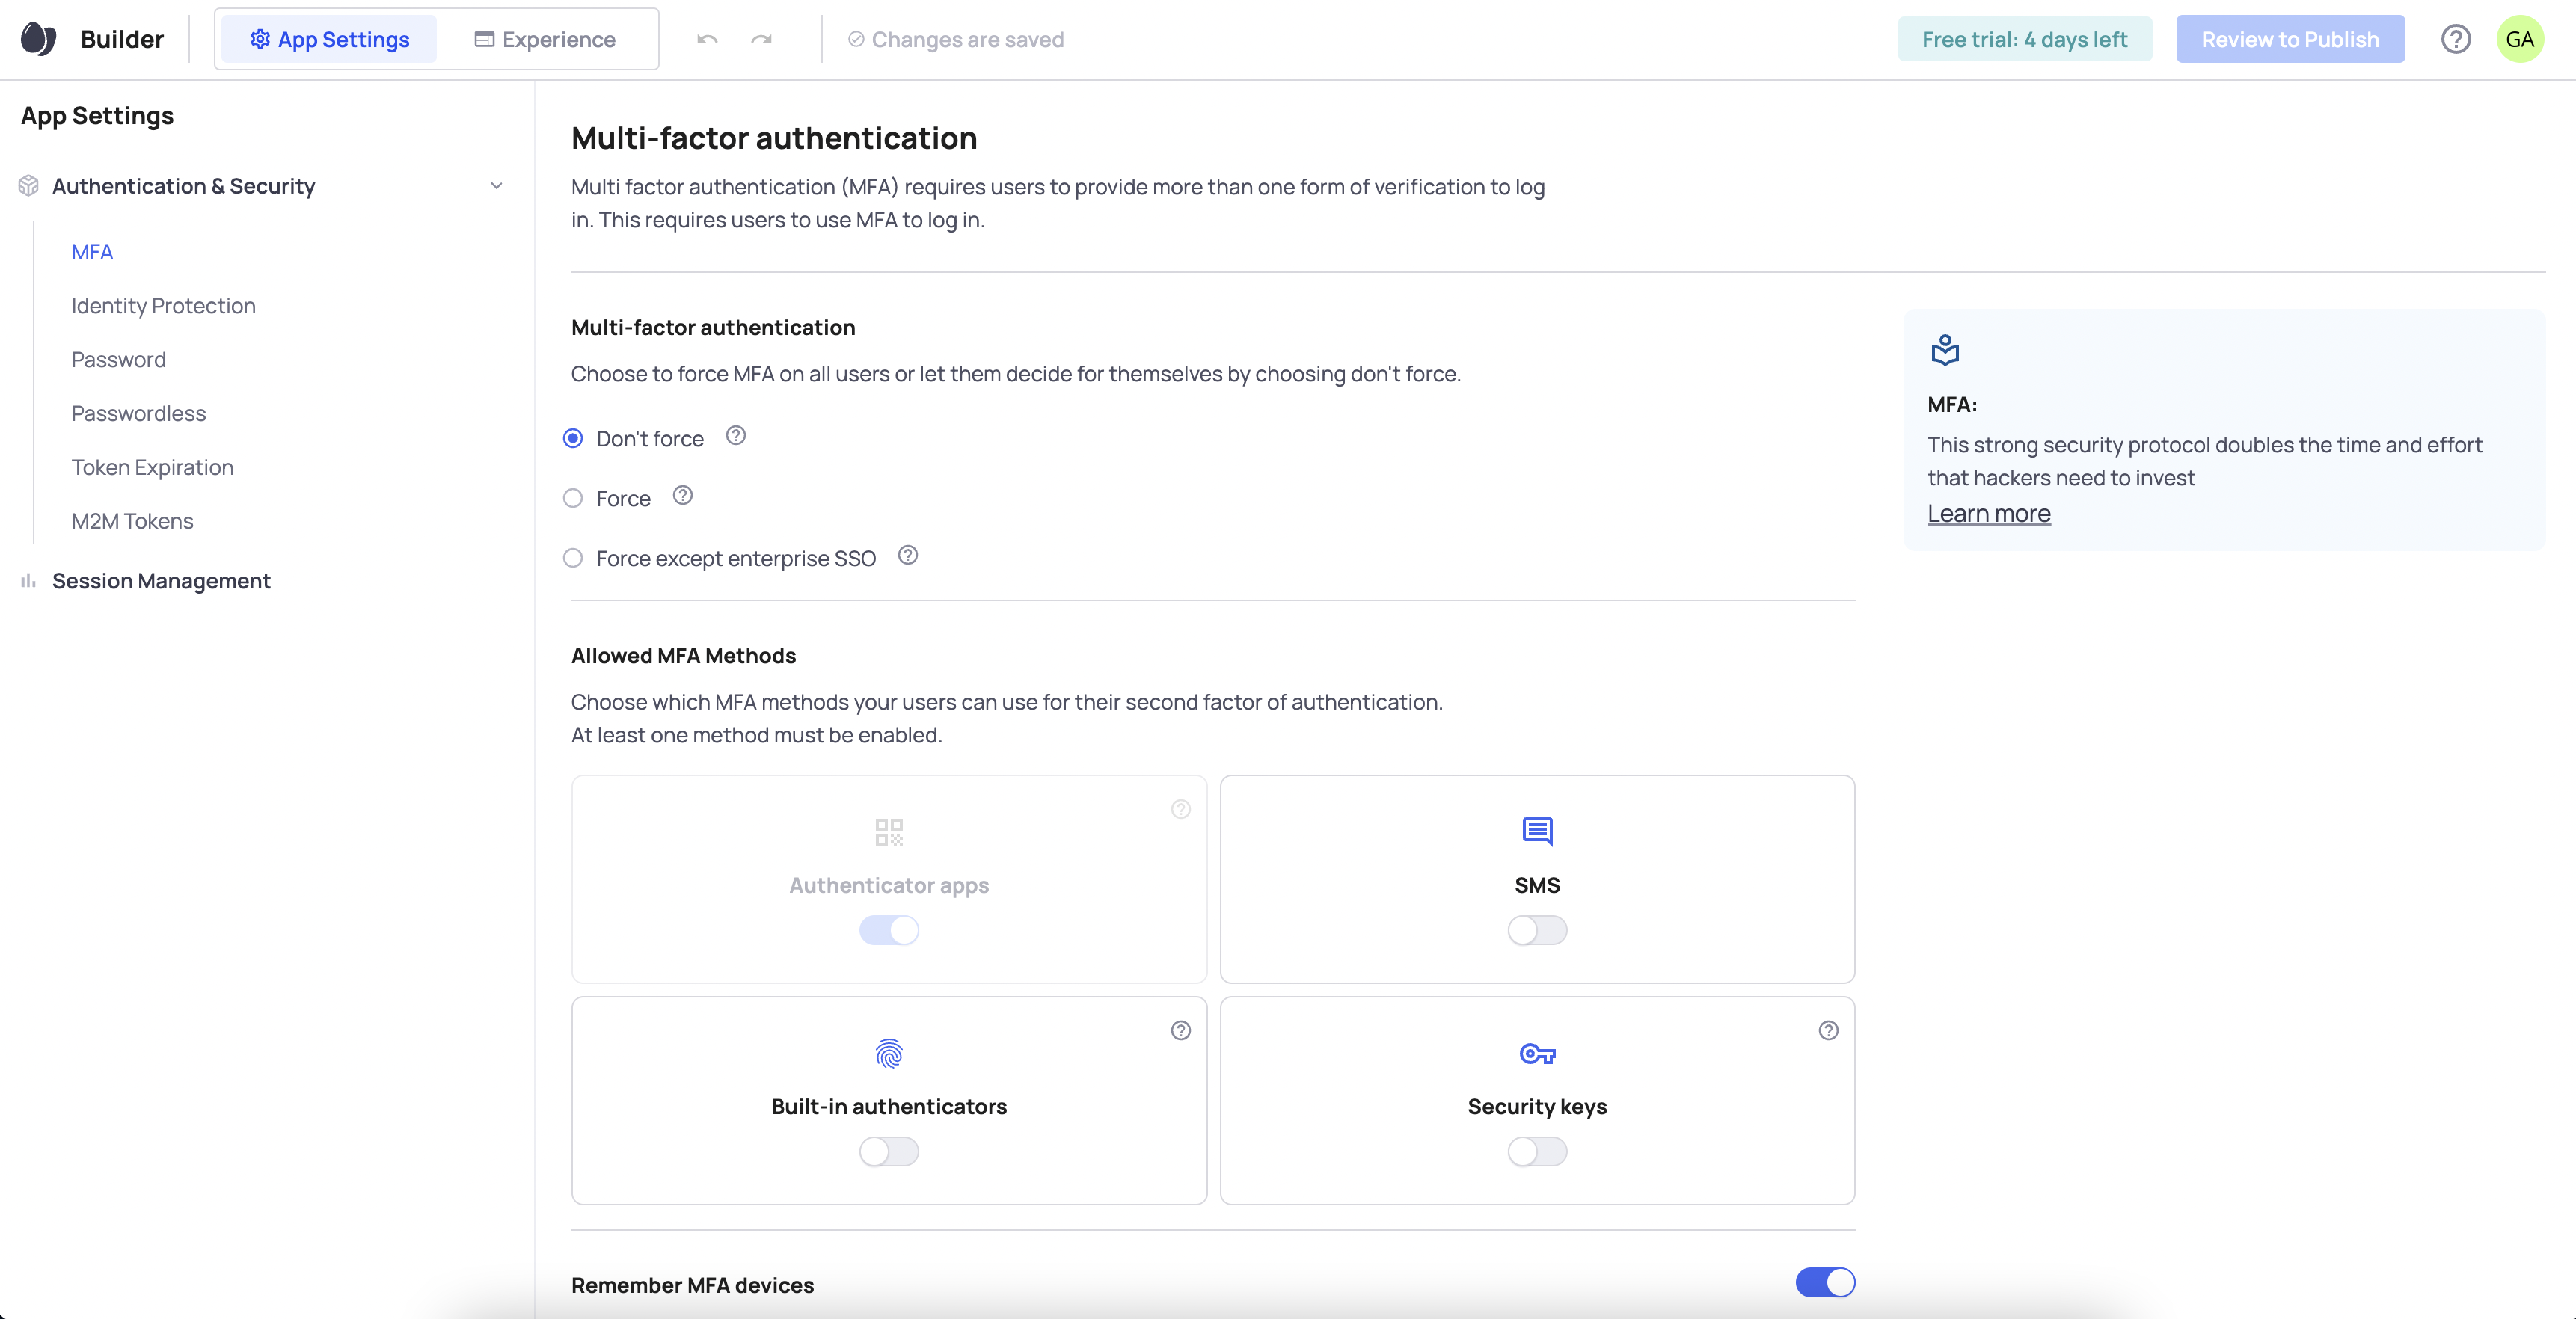Screen dimensions: 2576x1319
Task: Click help icon on Security keys card
Action: point(1828,1030)
